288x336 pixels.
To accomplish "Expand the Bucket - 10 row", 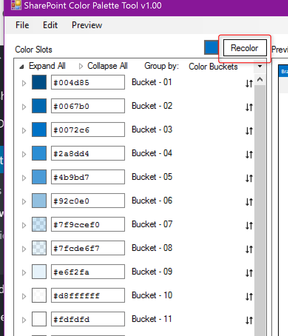I will [x=24, y=296].
